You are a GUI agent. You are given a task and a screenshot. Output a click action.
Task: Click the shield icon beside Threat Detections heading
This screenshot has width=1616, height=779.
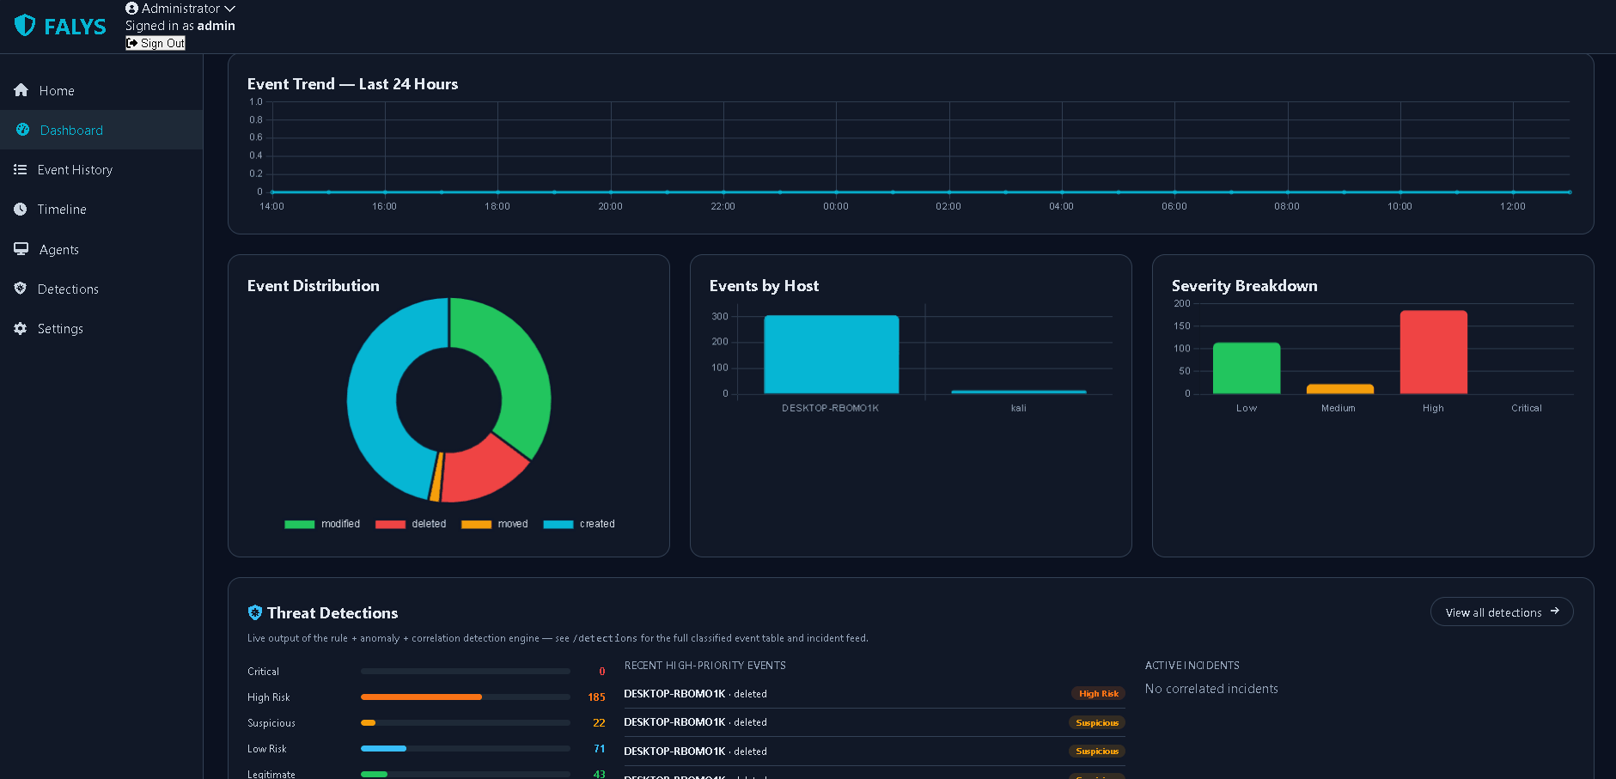[x=255, y=612]
